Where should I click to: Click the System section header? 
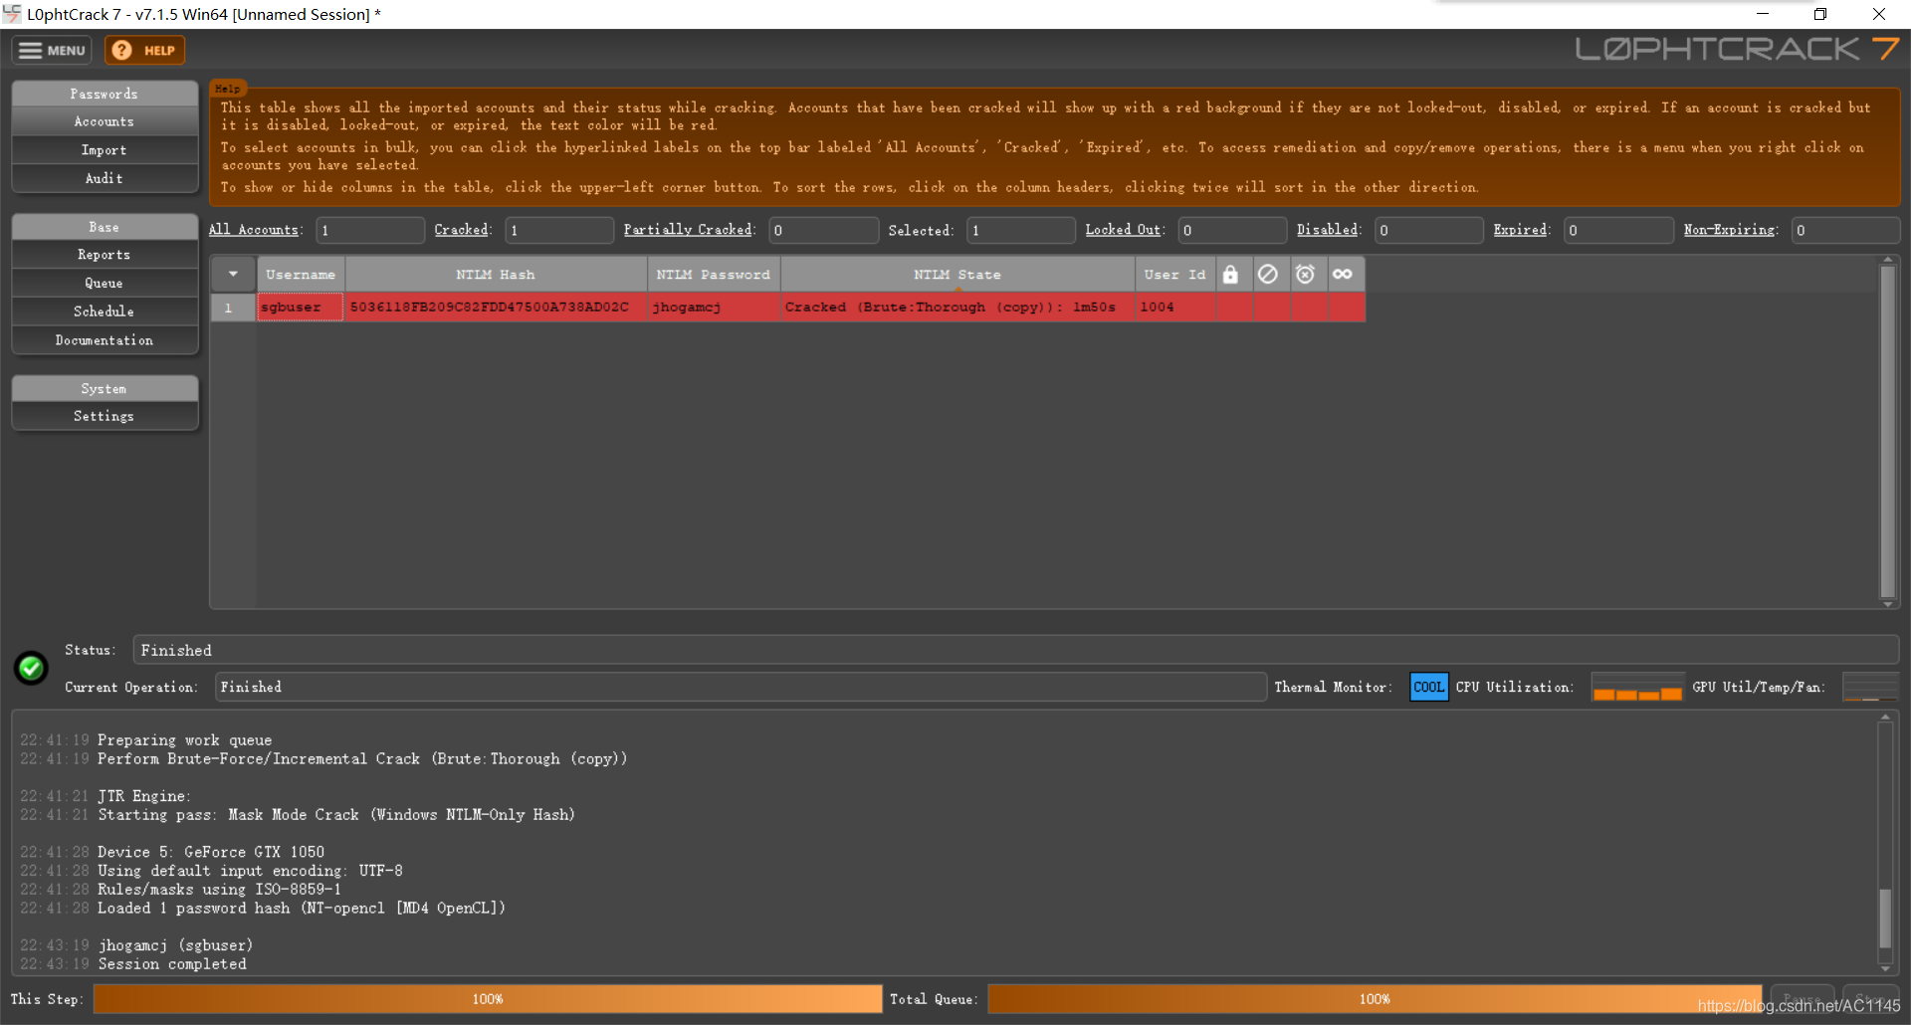(105, 388)
